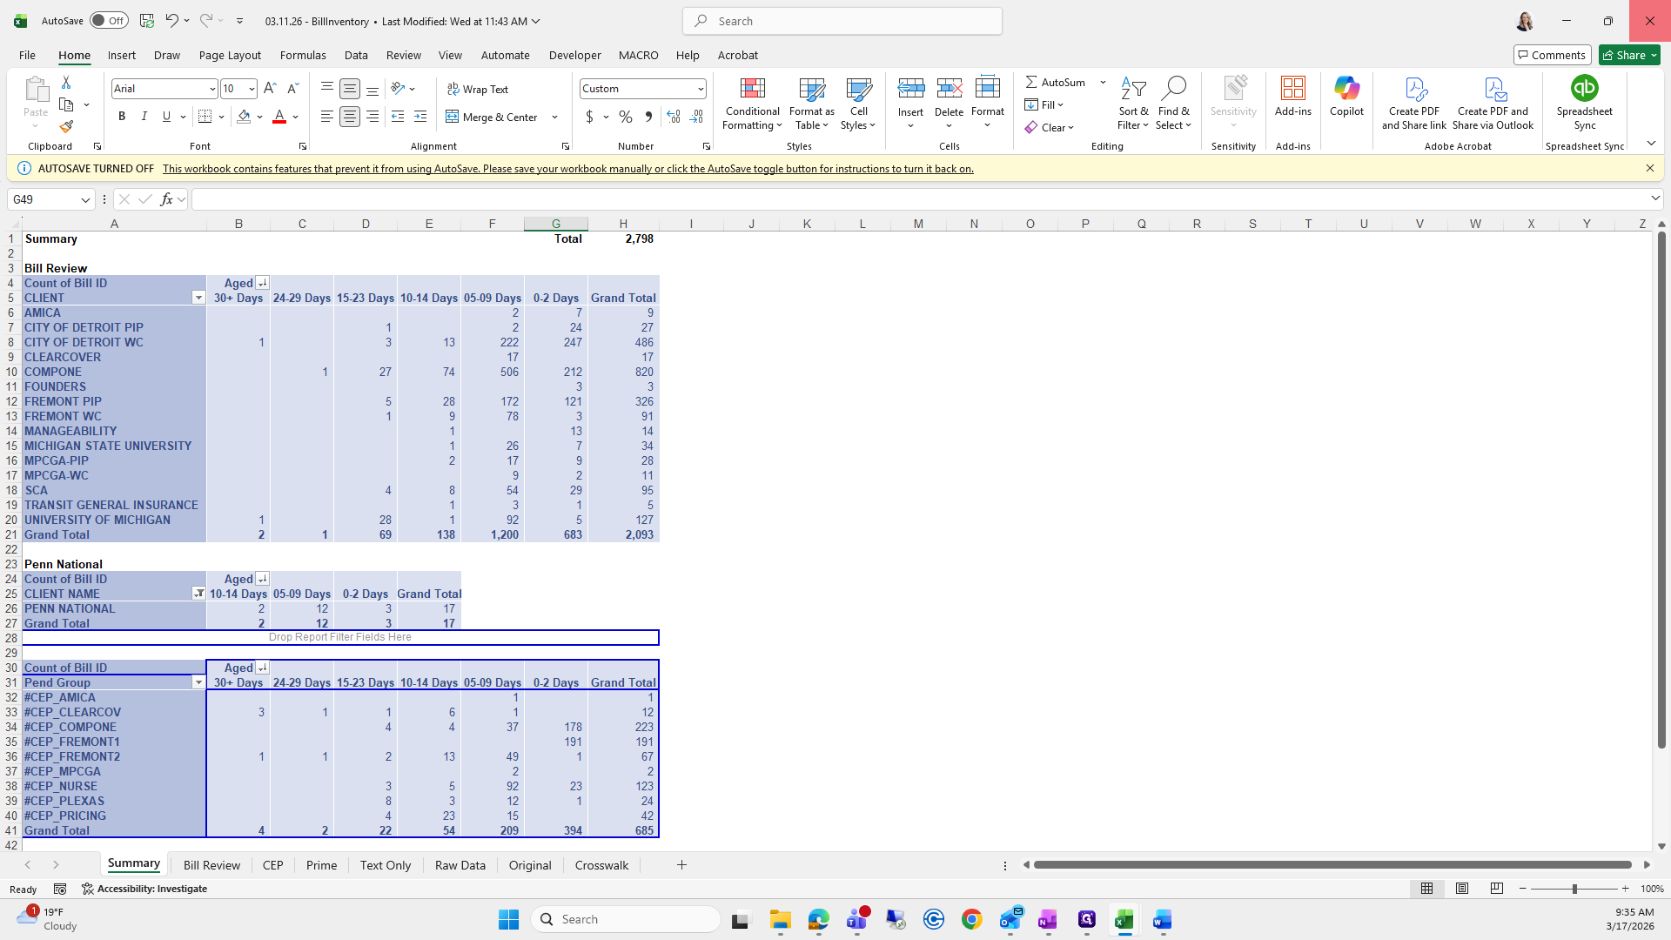Screen dimensions: 1671x940
Task: Expand the font name dropdown
Action: 211,89
